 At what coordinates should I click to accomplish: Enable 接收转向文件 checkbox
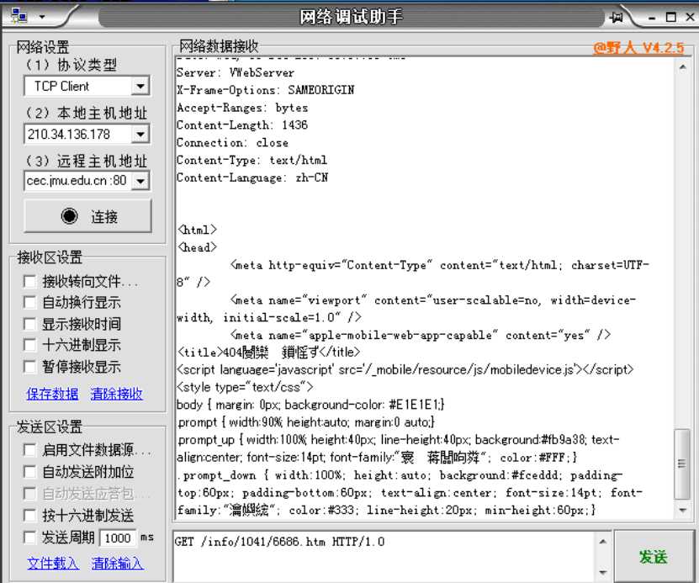30,281
